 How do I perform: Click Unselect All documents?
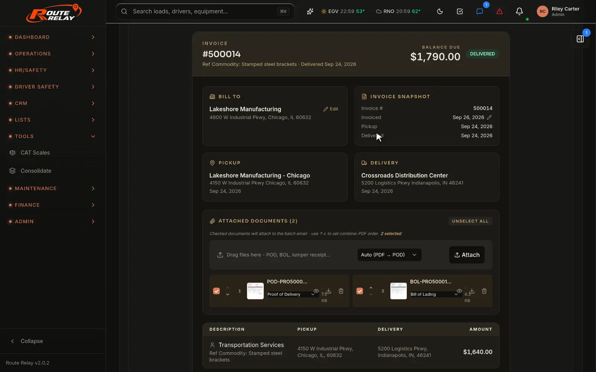coord(470,221)
